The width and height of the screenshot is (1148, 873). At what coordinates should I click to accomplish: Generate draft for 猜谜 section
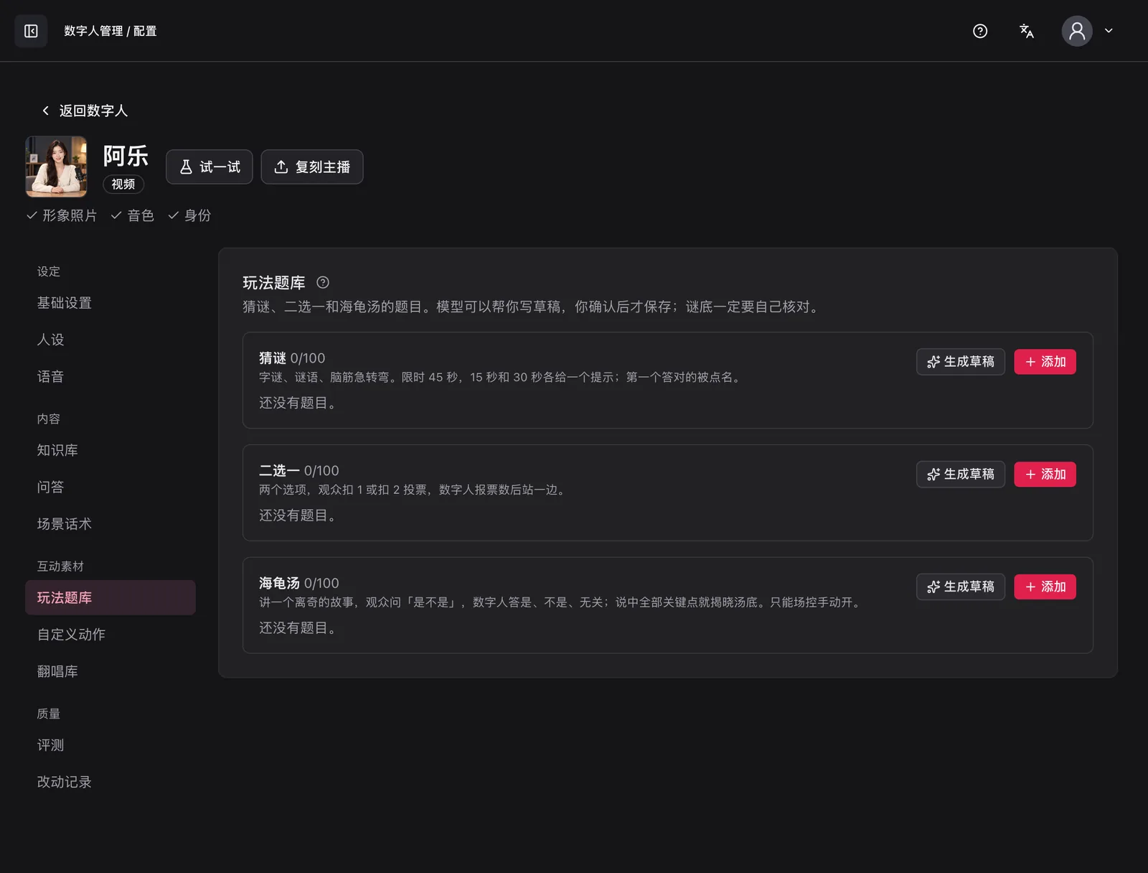click(x=961, y=362)
